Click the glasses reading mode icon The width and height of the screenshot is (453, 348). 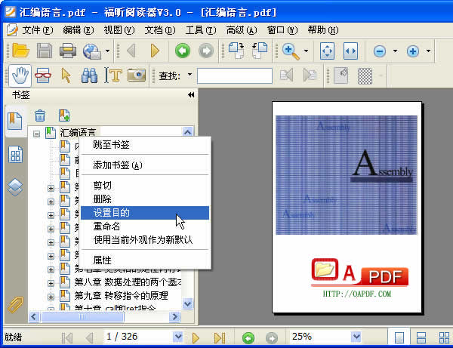43,75
